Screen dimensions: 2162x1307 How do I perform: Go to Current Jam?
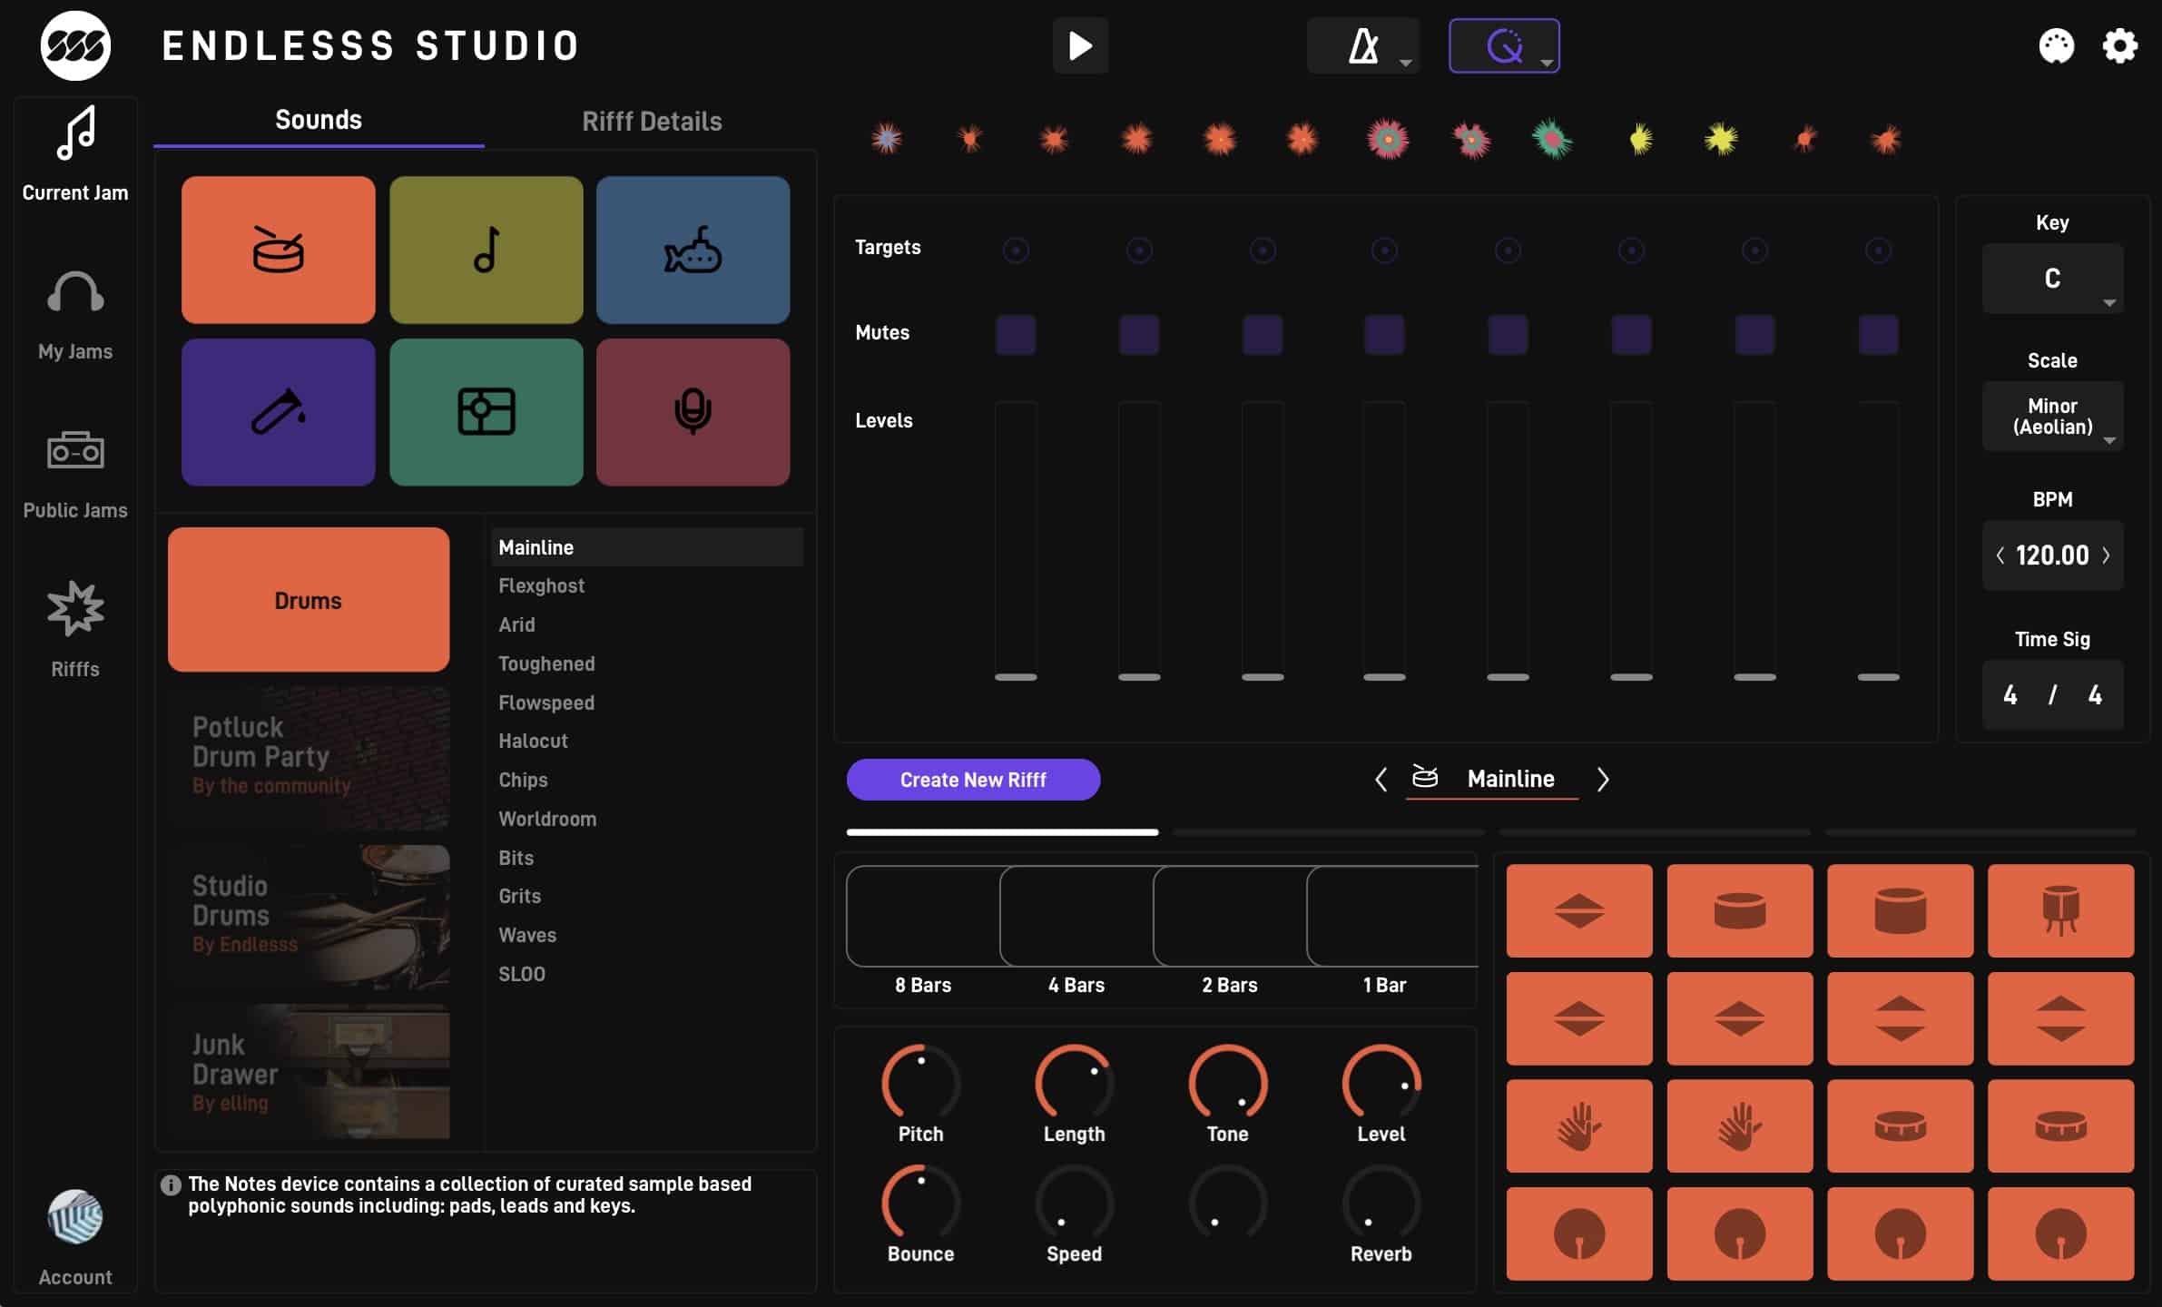click(x=75, y=154)
